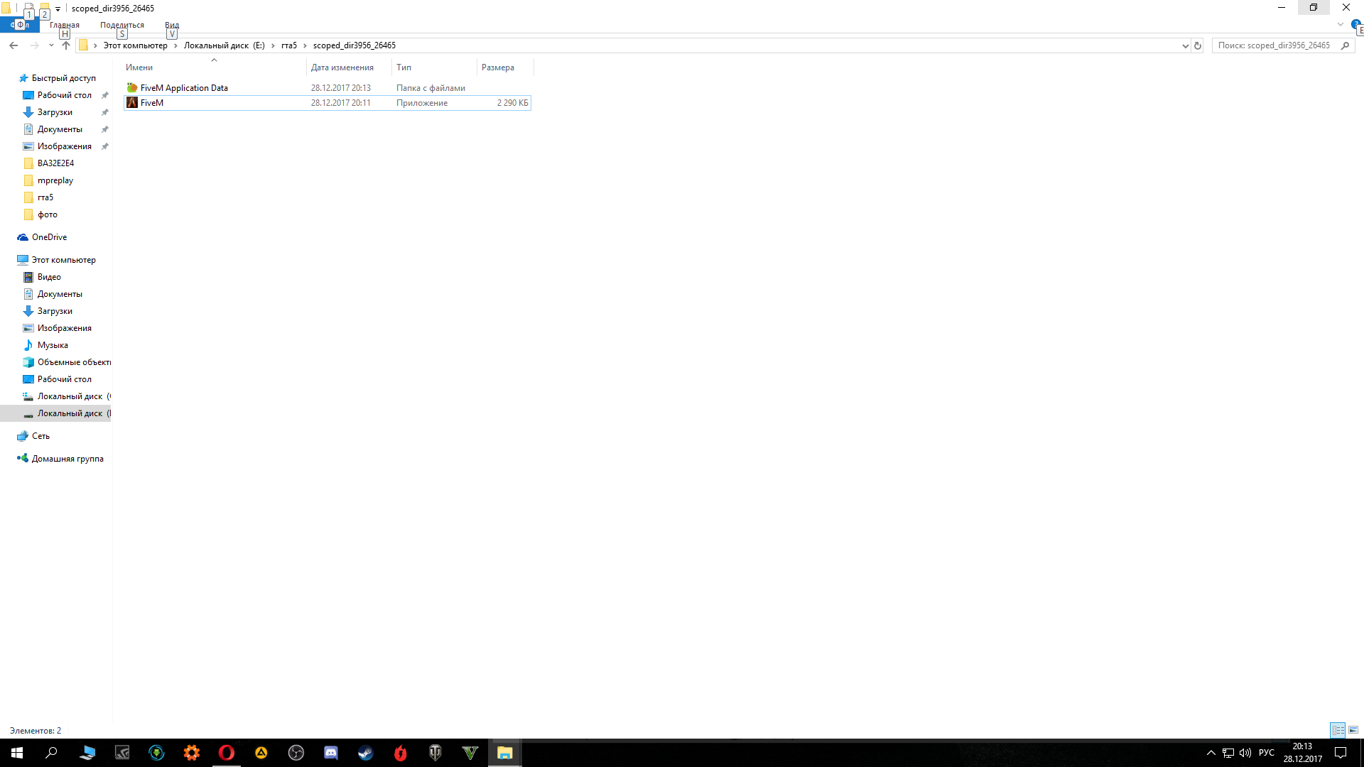The height and width of the screenshot is (767, 1364).
Task: Open volume control in system tray
Action: coord(1245,753)
